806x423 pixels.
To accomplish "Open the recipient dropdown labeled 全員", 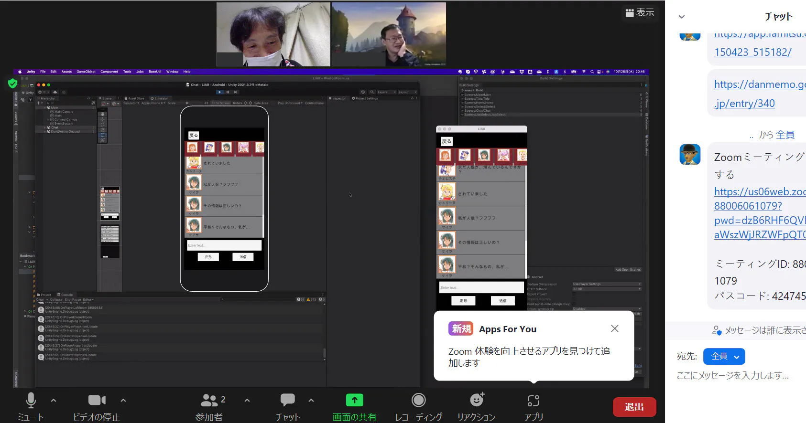I will point(724,356).
